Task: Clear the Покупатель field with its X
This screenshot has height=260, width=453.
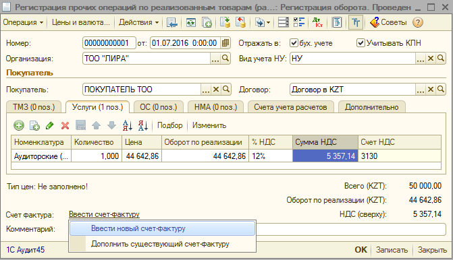Action: [216, 90]
